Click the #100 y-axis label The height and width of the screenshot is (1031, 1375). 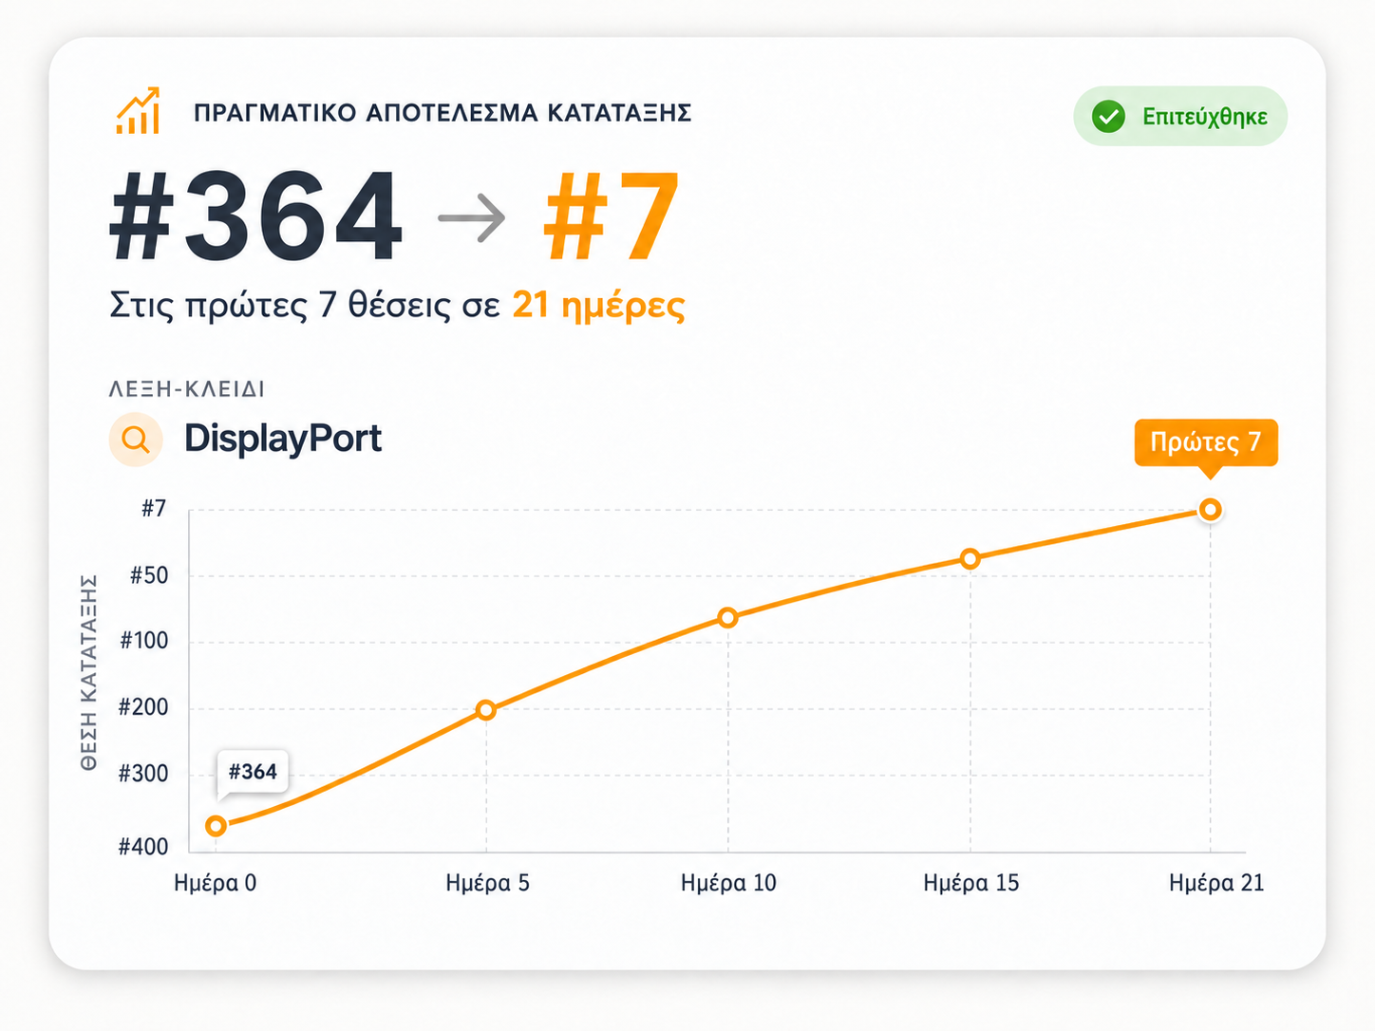coord(144,641)
